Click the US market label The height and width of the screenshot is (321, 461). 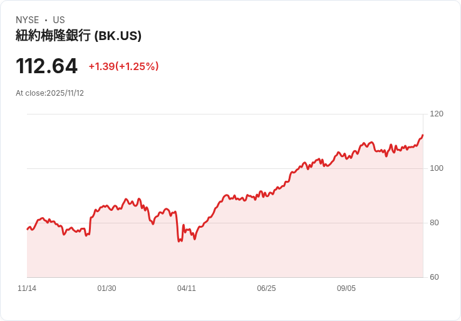click(59, 20)
